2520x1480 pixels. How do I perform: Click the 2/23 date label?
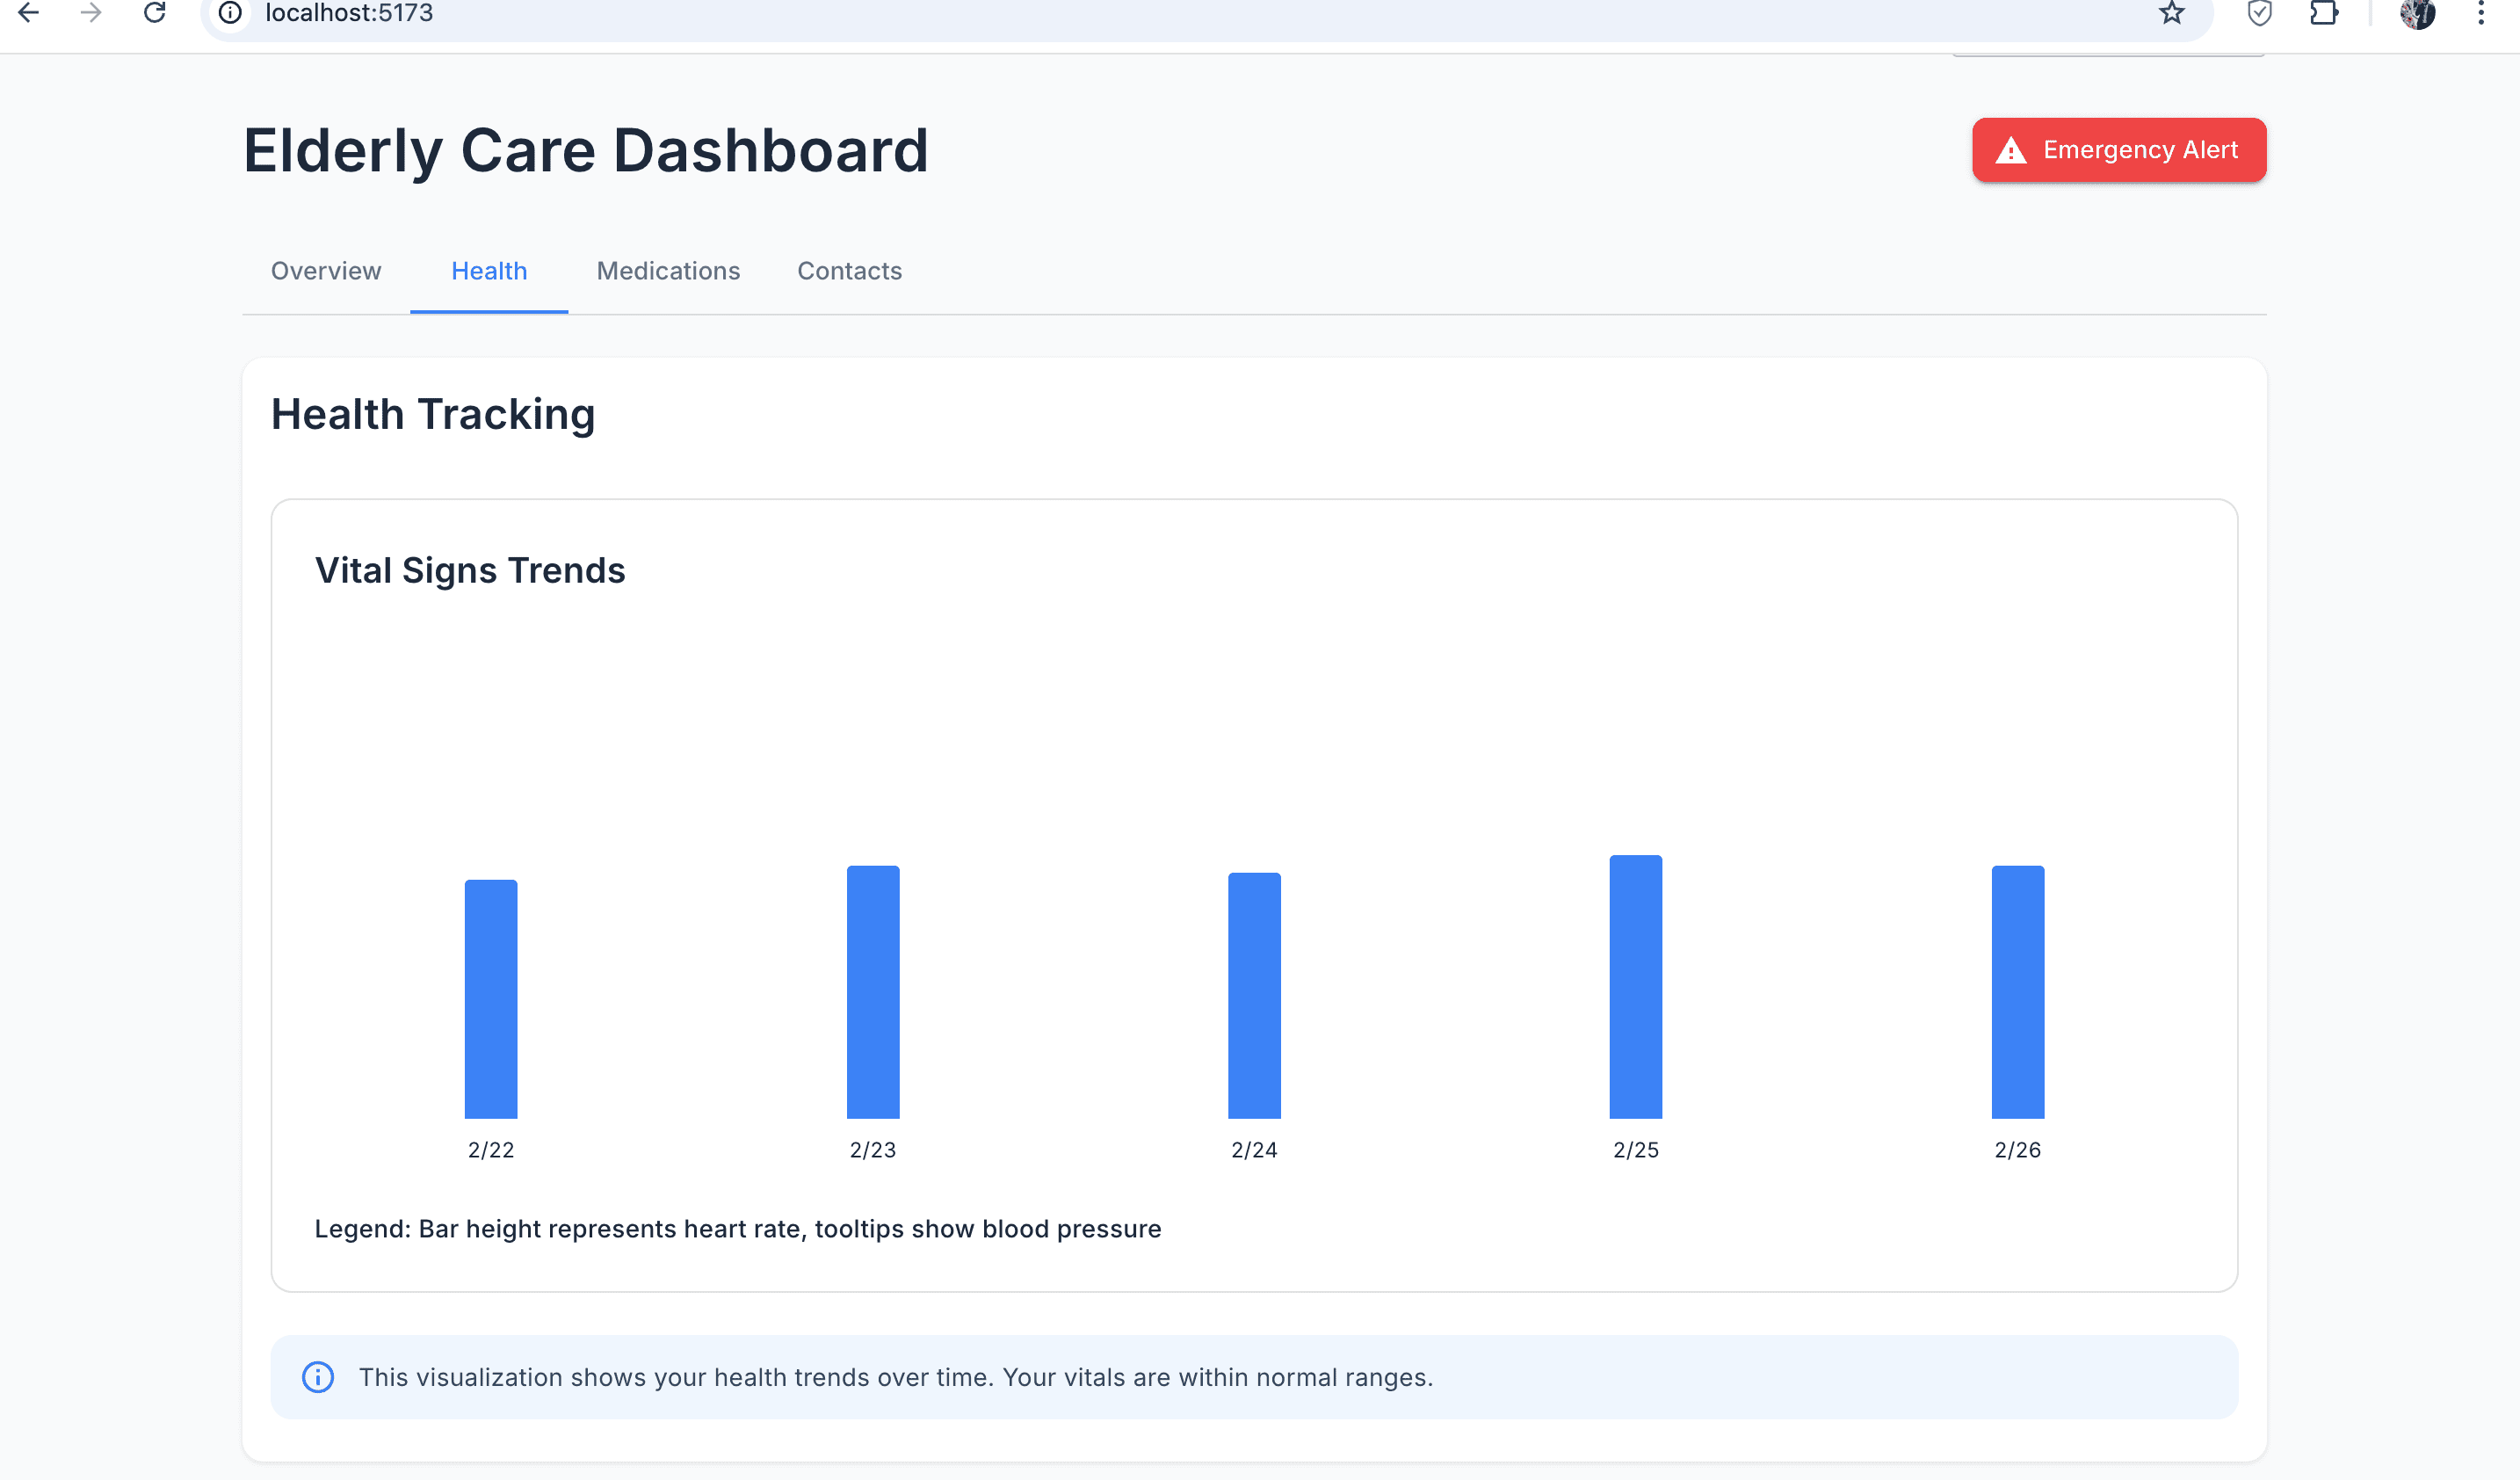pos(873,1150)
